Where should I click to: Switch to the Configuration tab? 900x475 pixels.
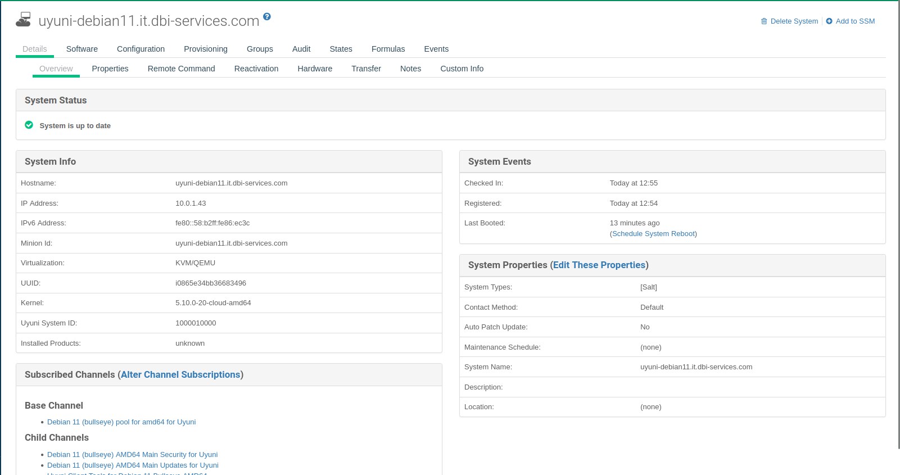pos(141,49)
